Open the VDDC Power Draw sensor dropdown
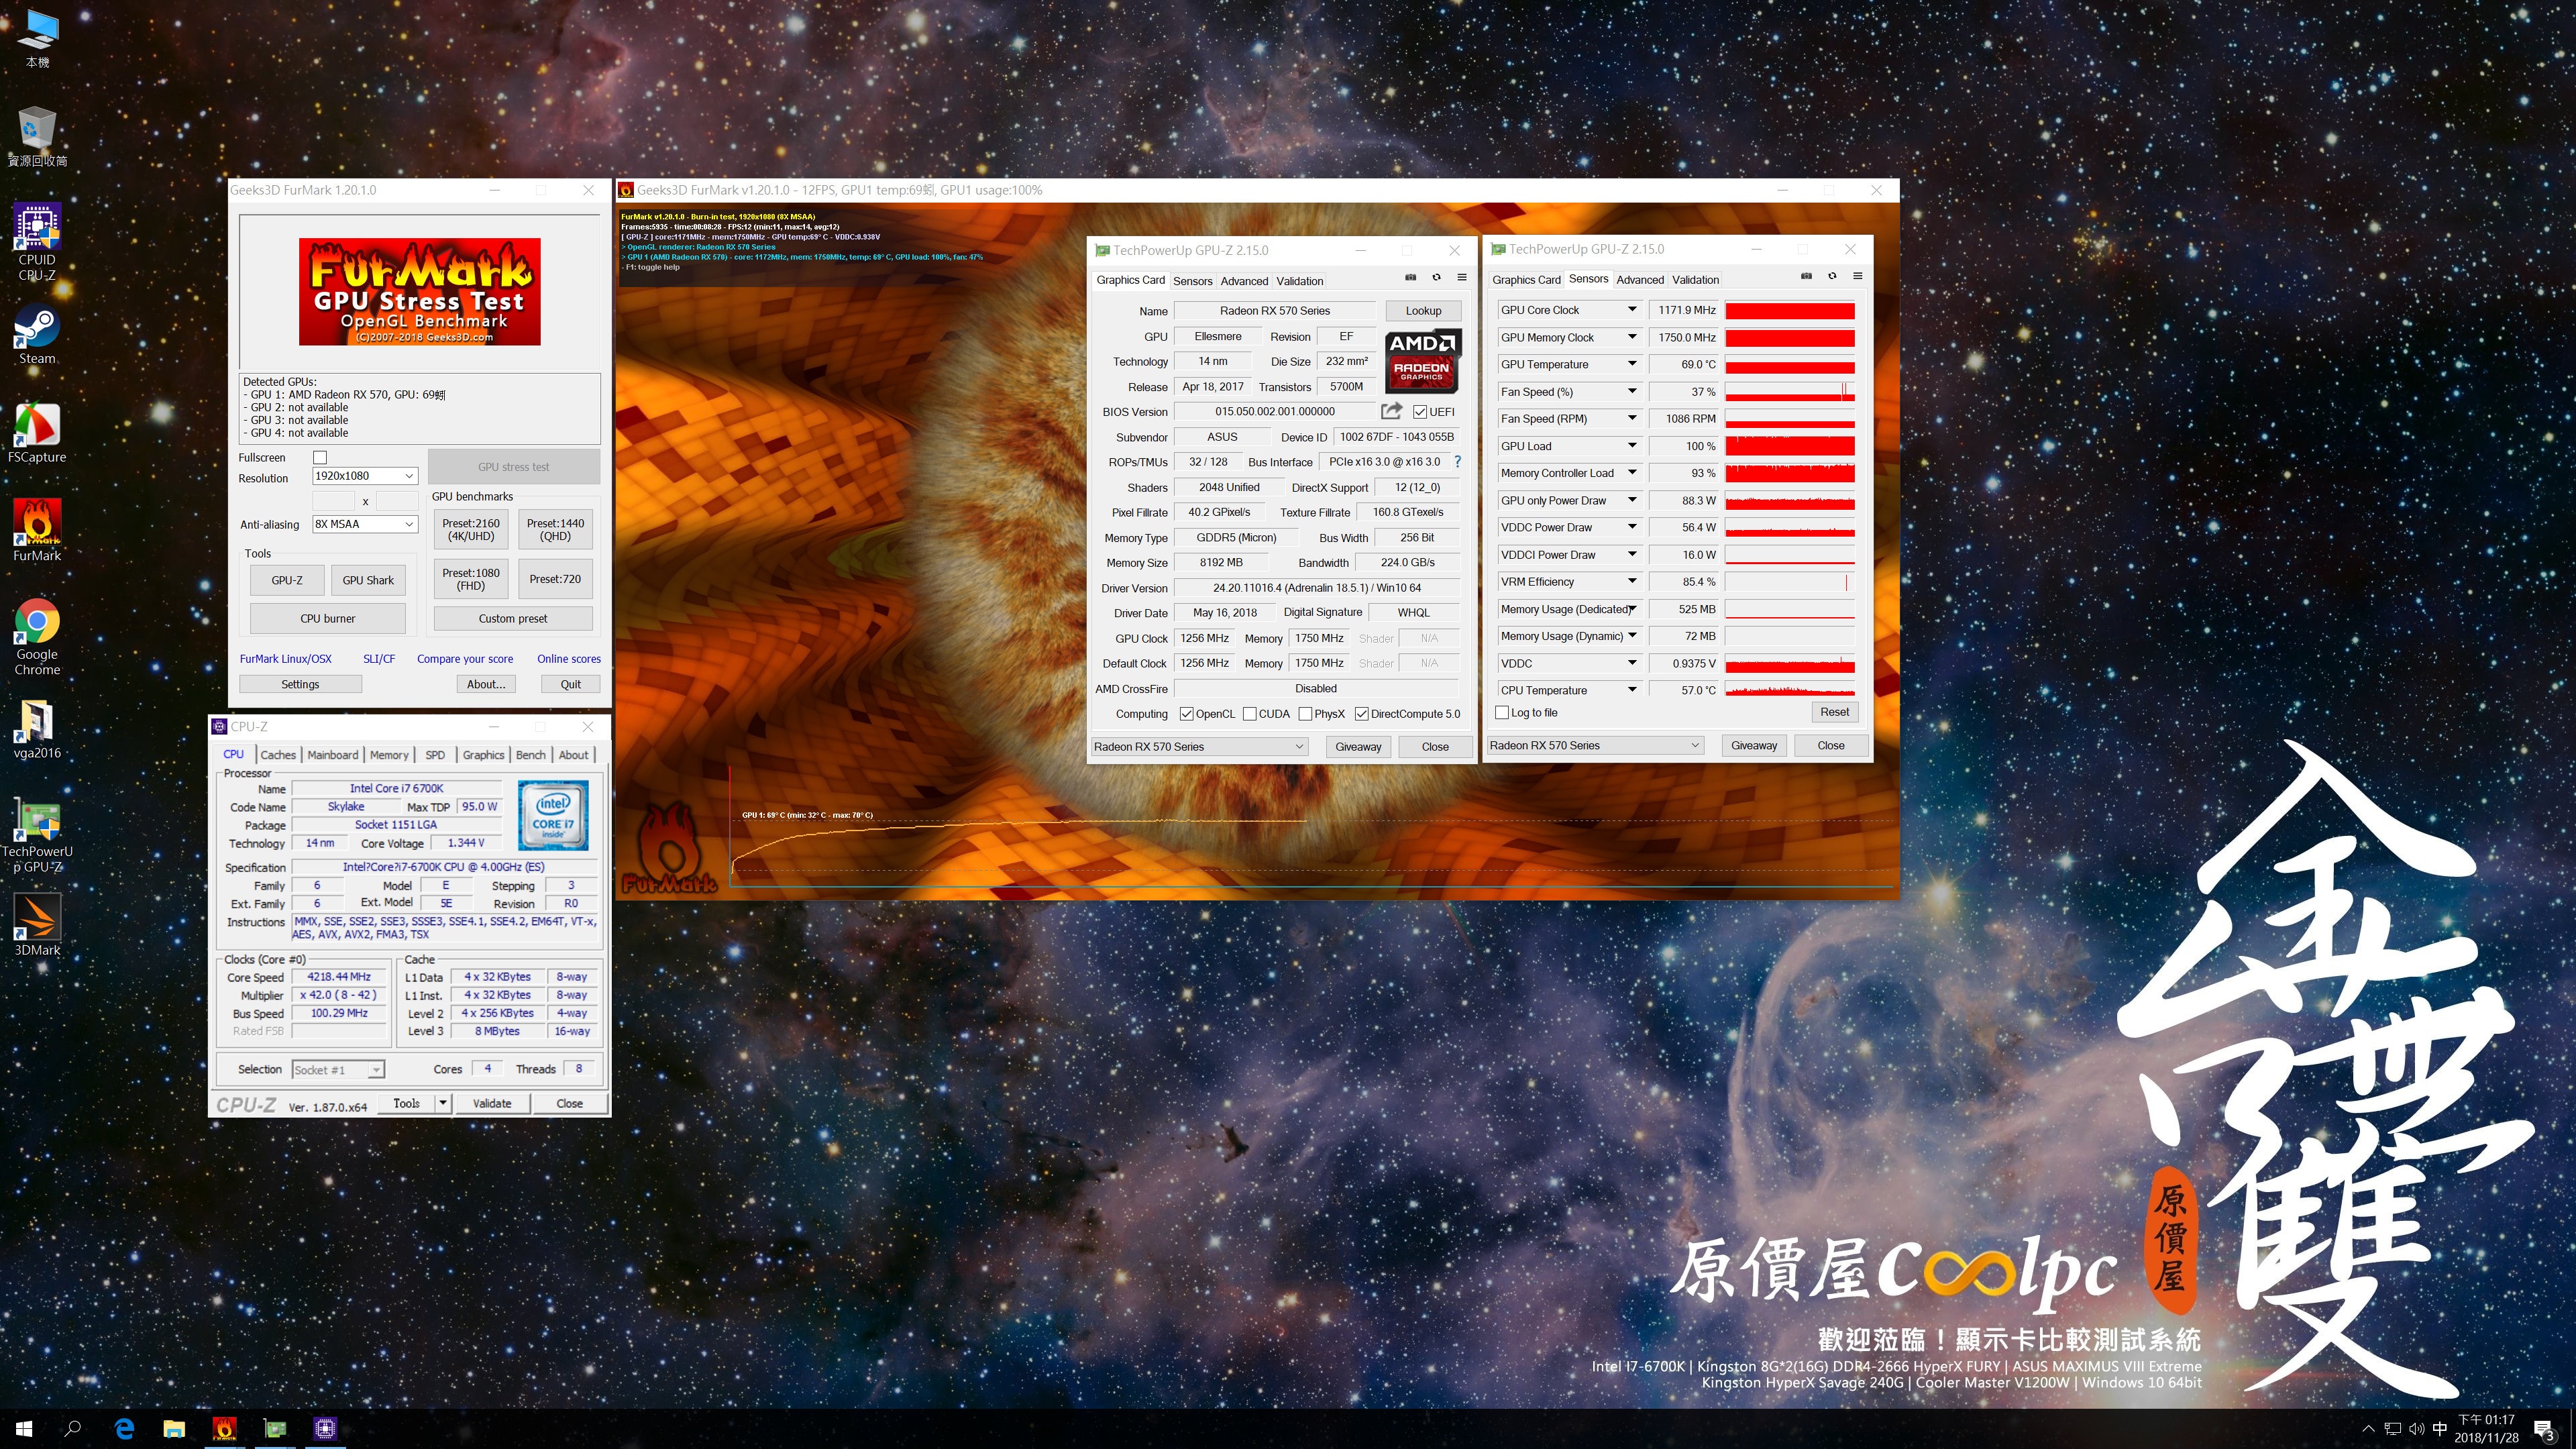Viewport: 2576px width, 1449px height. 1632,527
